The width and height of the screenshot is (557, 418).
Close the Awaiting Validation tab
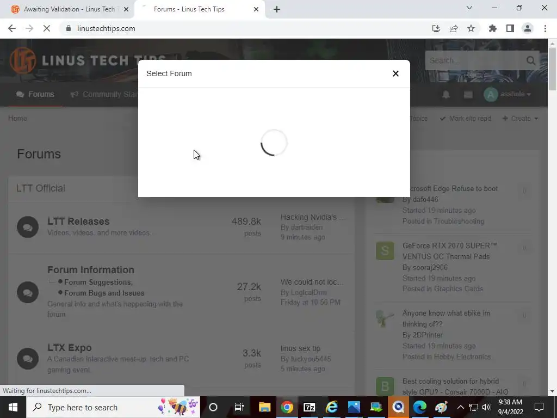point(126,9)
